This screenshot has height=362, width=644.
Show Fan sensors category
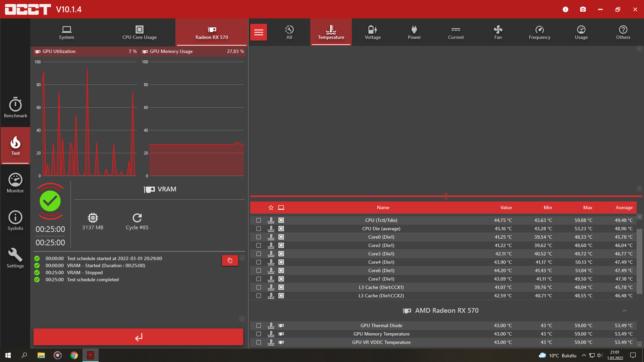tap(498, 33)
